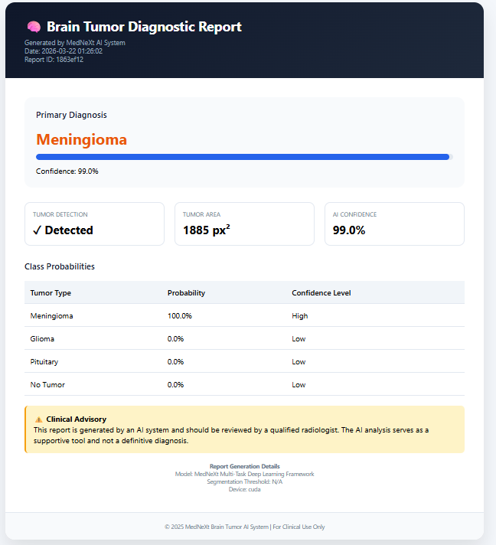Click the Report ID 1863ef12 text

(54, 60)
